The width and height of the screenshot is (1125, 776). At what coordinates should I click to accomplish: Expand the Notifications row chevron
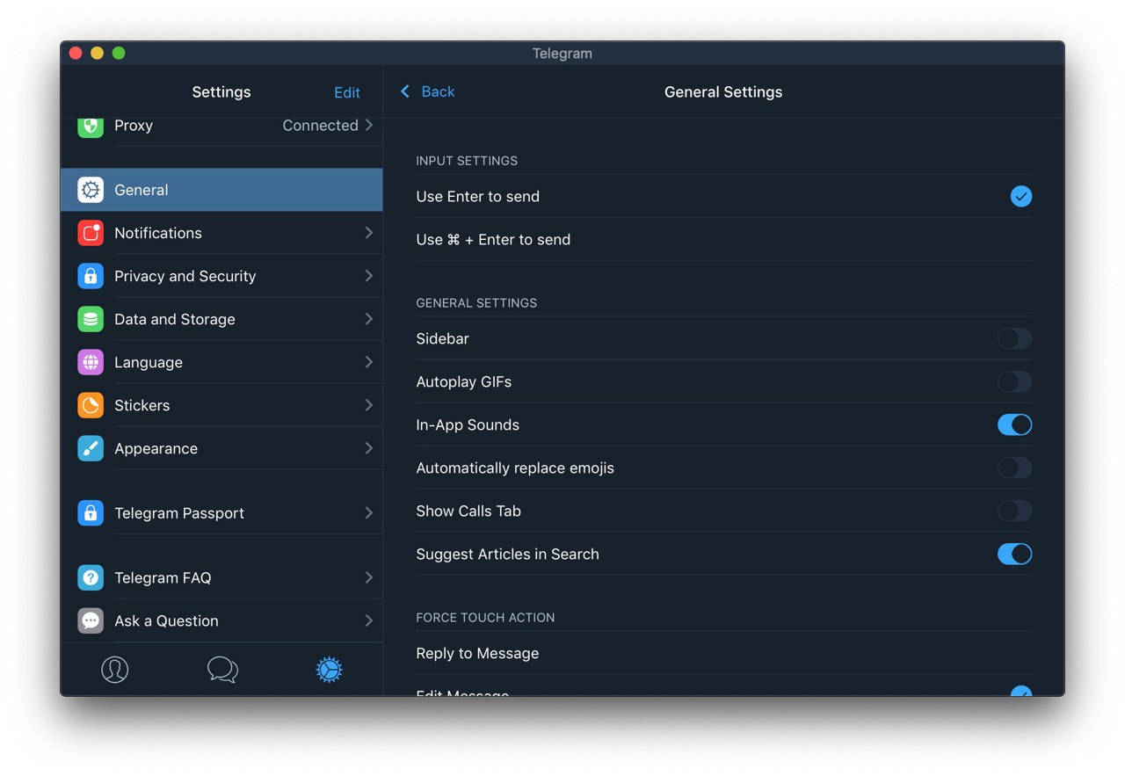(369, 233)
